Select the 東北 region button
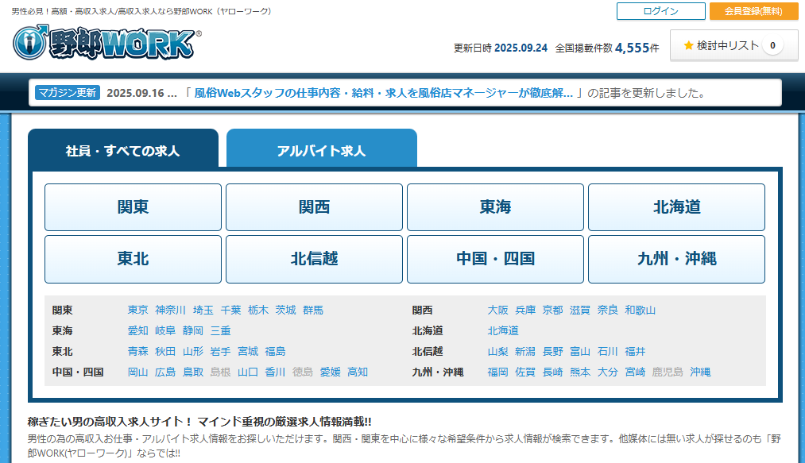Screen dimensions: 805x463 pos(133,259)
